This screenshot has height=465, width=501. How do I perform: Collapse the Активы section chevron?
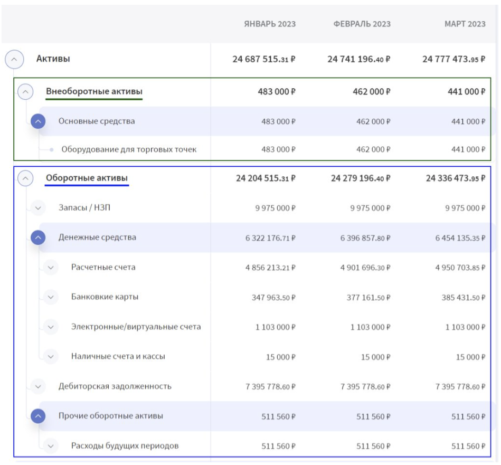tap(14, 59)
